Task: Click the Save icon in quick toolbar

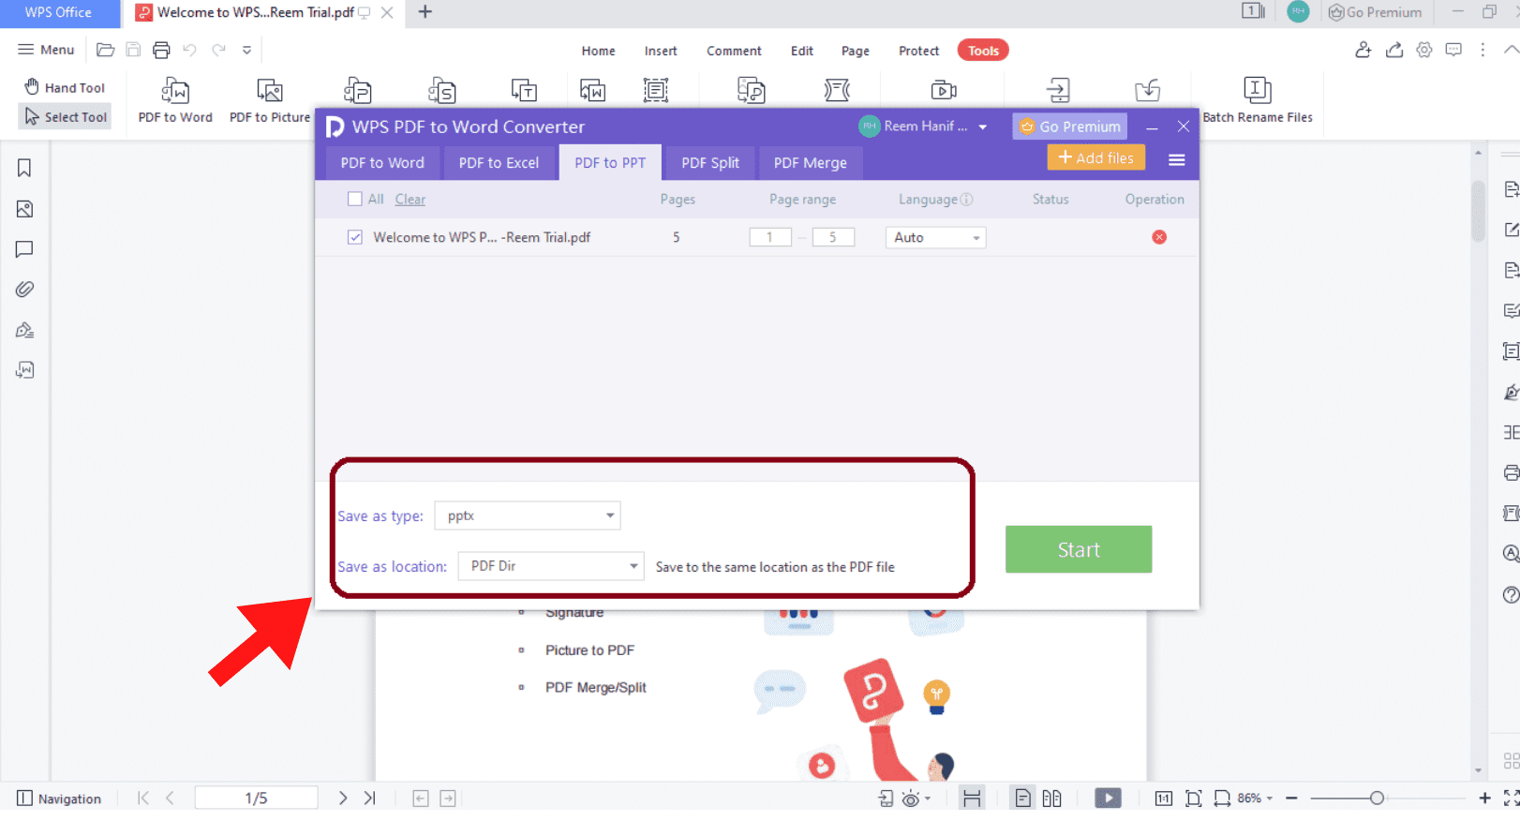Action: (x=133, y=50)
